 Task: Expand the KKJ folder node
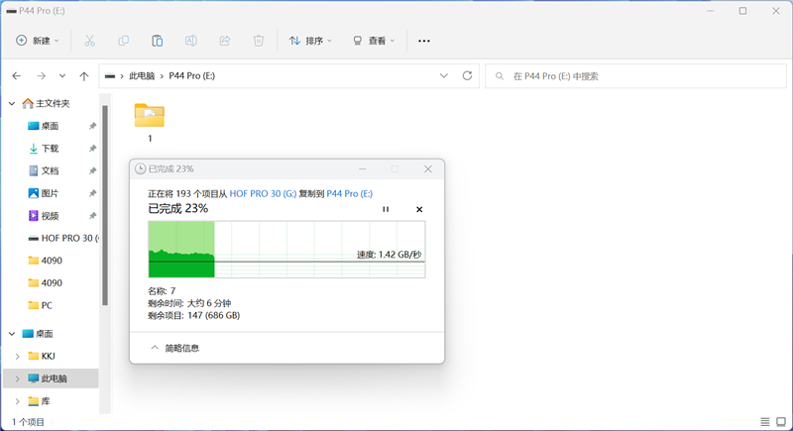point(17,357)
